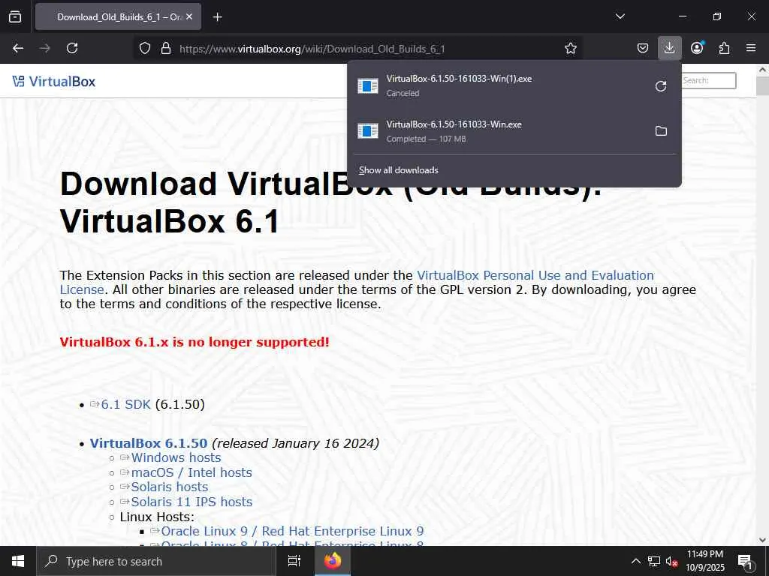
Task: Save page to Pocket
Action: (x=643, y=48)
